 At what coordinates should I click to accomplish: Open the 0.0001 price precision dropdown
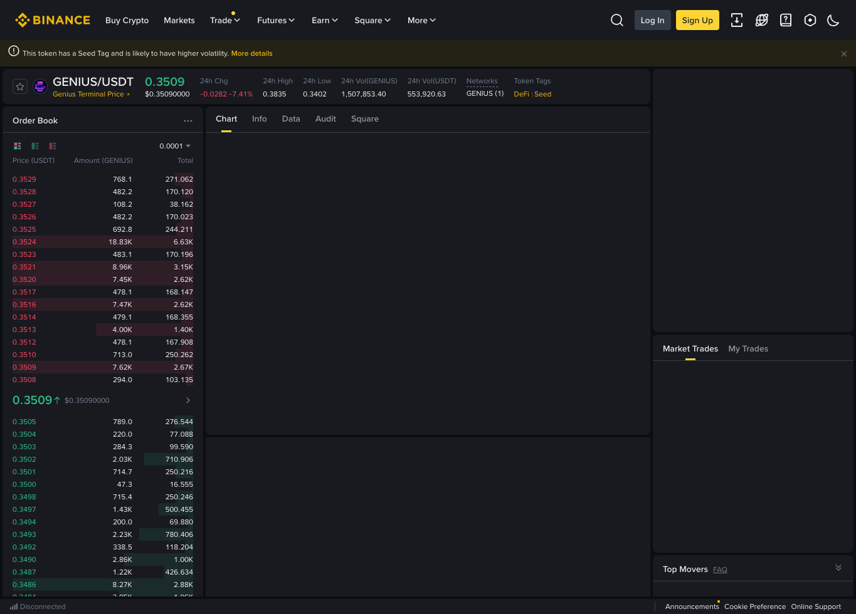click(175, 146)
